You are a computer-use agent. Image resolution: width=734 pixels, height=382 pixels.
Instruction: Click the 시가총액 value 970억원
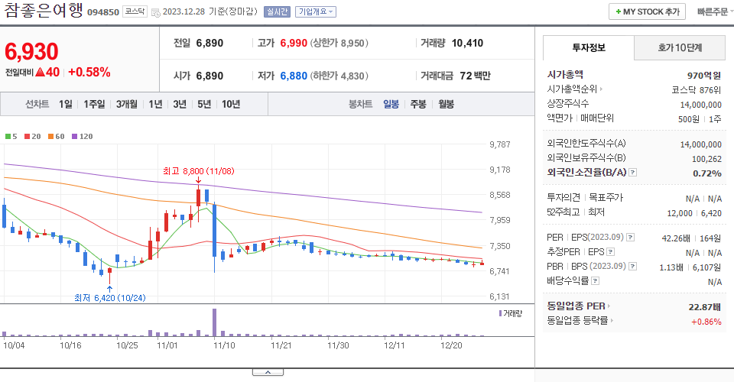704,76
